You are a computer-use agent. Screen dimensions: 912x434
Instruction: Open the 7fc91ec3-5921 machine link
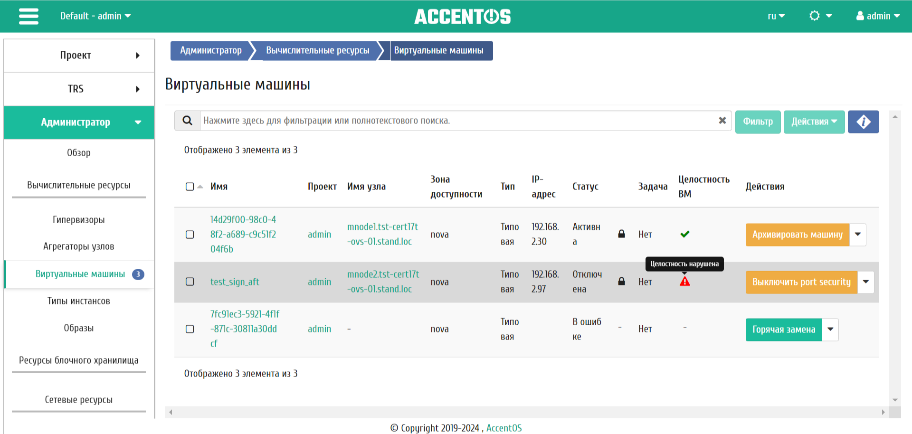(x=245, y=329)
